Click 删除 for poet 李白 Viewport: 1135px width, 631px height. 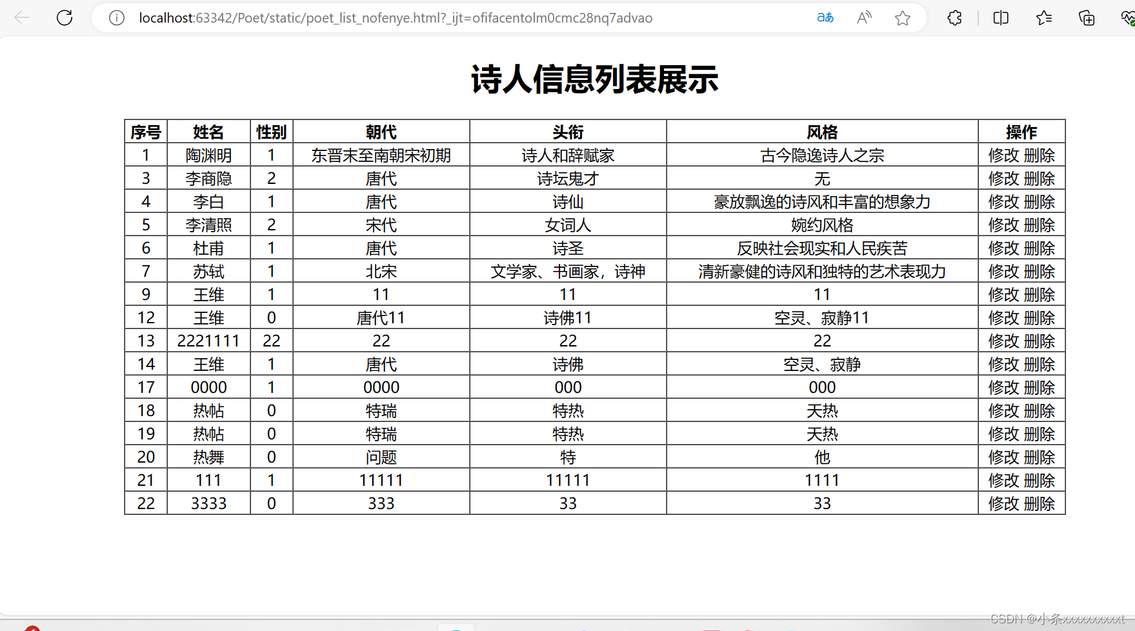click(1040, 202)
